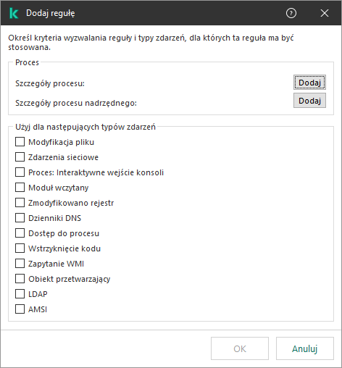The height and width of the screenshot is (368, 342).
Task: Close the Dodaj regułę dialog
Action: click(x=325, y=13)
